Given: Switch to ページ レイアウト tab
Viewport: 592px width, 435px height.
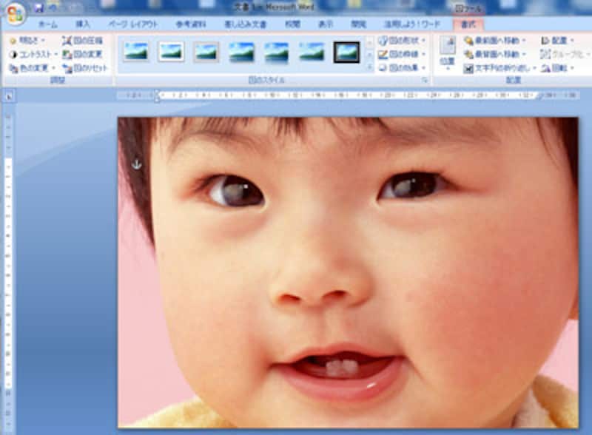Looking at the screenshot, I should pos(133,24).
